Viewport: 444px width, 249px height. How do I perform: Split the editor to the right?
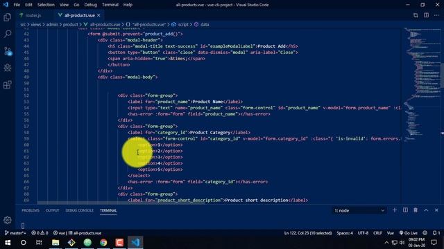(426, 15)
